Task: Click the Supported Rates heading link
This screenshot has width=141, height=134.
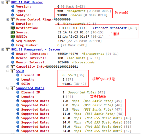Action: pos(30,88)
